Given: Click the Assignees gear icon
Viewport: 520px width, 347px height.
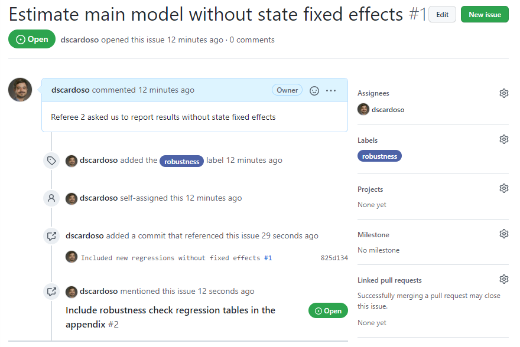Looking at the screenshot, I should 503,93.
